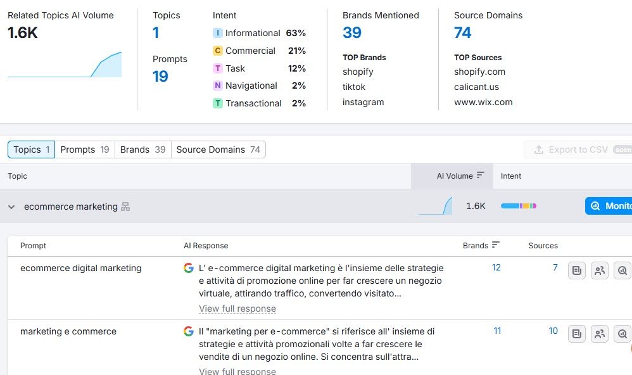Collapse the ecommerce marketing topic row

11,207
